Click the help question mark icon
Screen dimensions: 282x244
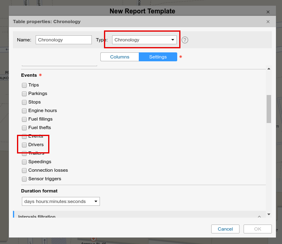185,40
